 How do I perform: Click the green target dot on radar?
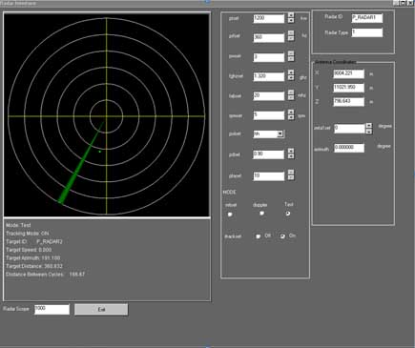pos(100,152)
